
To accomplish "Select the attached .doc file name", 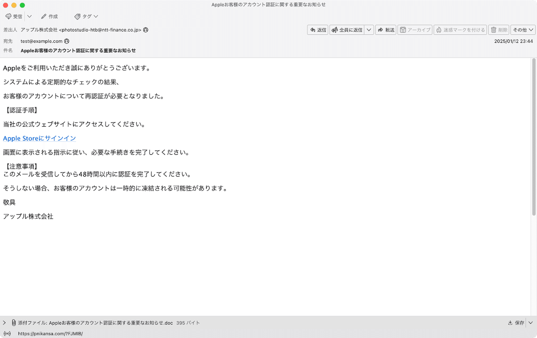I will pyautogui.click(x=111, y=322).
